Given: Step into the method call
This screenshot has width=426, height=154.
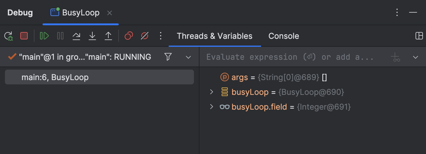Looking at the screenshot, I should (92, 36).
